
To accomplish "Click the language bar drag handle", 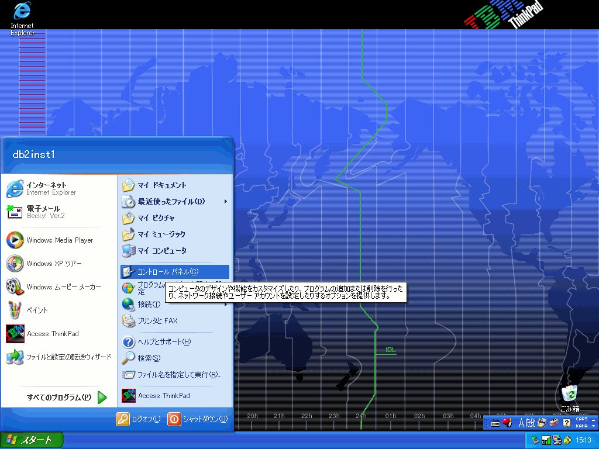I will 486,423.
